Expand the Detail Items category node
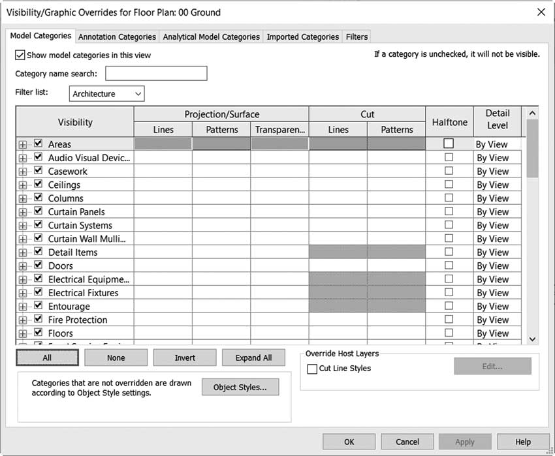The height and width of the screenshot is (456, 555). tap(23, 252)
